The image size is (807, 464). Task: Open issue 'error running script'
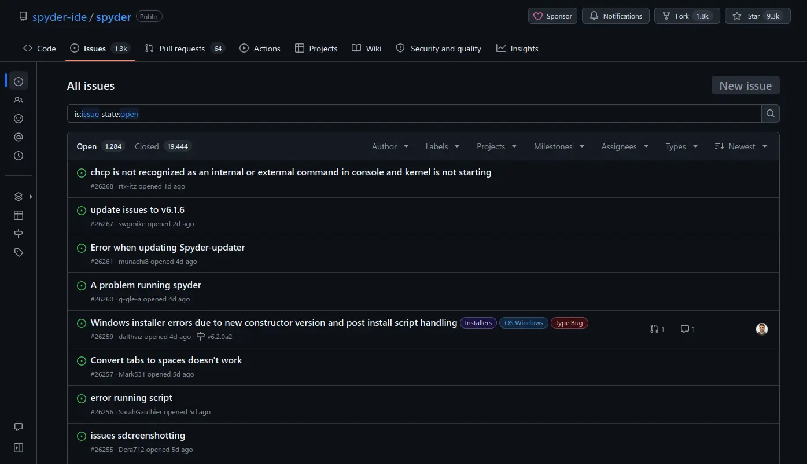coord(131,398)
